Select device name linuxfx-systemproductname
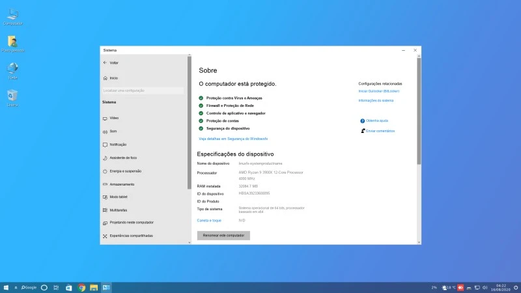The height and width of the screenshot is (293, 521). click(260, 163)
